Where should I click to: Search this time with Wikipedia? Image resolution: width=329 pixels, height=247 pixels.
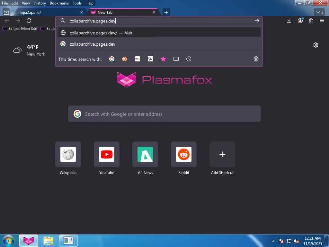pos(150,59)
